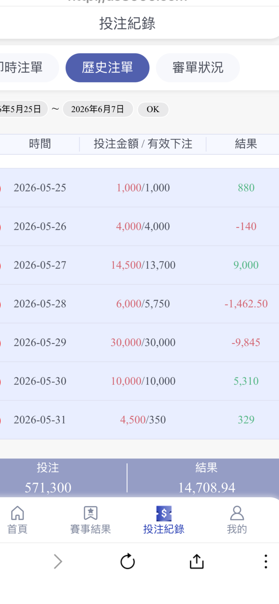Expand the 2026-05-27 bet record row
Image resolution: width=279 pixels, height=604 pixels.
139,265
